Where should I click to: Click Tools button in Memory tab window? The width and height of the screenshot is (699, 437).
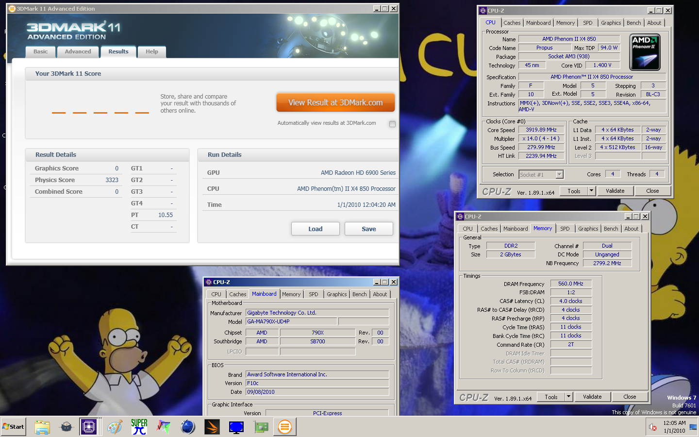pyautogui.click(x=551, y=397)
